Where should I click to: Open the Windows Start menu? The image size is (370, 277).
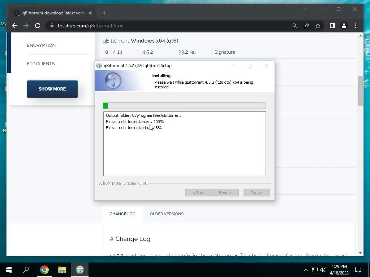click(x=9, y=270)
